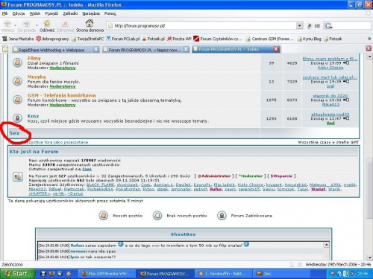Click the Forum Zablokowane lock icon
373x279 pixels.
coord(222,216)
